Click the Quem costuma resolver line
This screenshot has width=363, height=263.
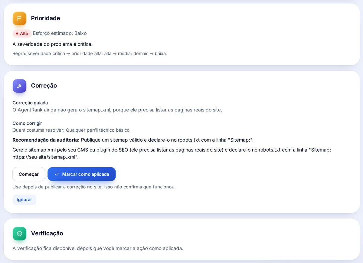(71, 130)
